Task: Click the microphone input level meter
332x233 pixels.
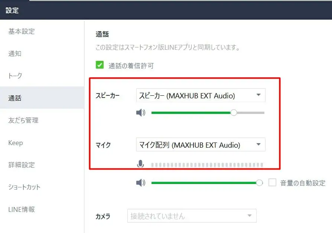Action: coord(207,165)
